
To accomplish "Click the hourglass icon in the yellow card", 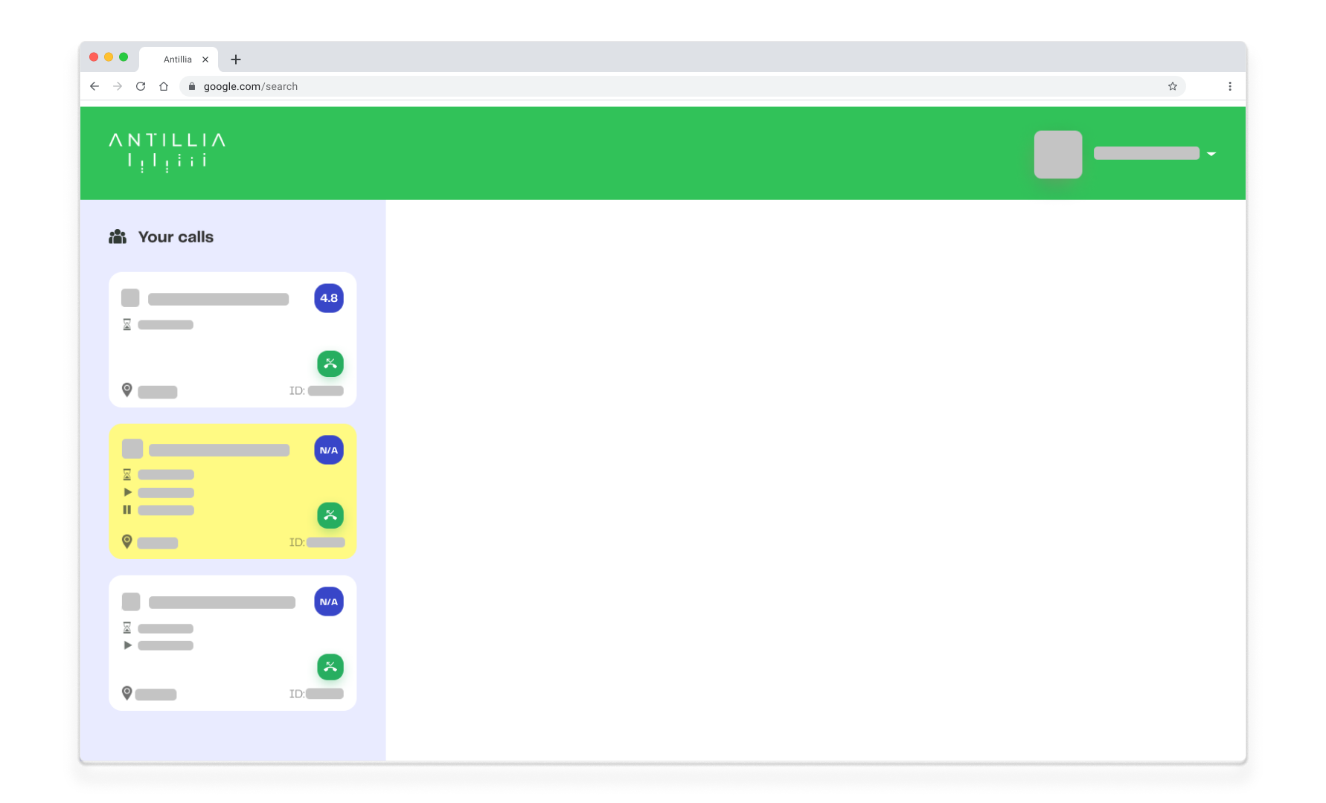I will point(127,474).
